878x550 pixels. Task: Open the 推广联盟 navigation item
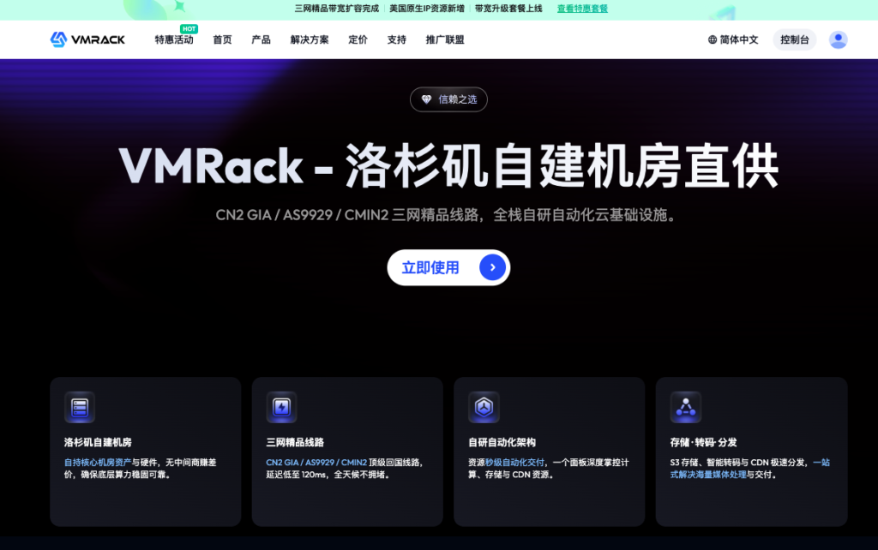click(445, 39)
